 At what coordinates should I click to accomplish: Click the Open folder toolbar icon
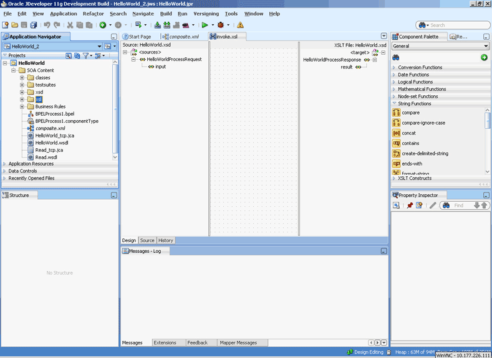(x=15, y=25)
